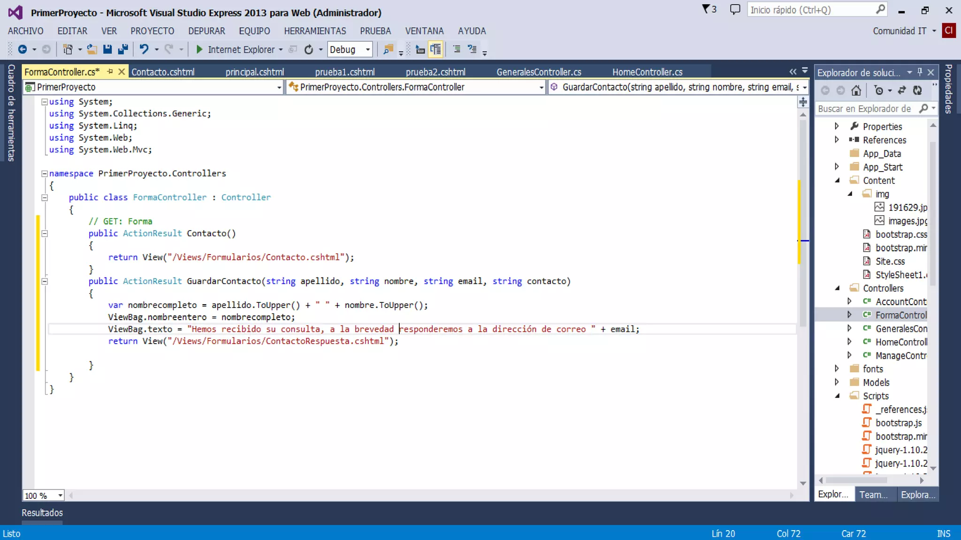Screen dimensions: 961x540
Task: Click the Undo arrow icon
Action: click(144, 49)
